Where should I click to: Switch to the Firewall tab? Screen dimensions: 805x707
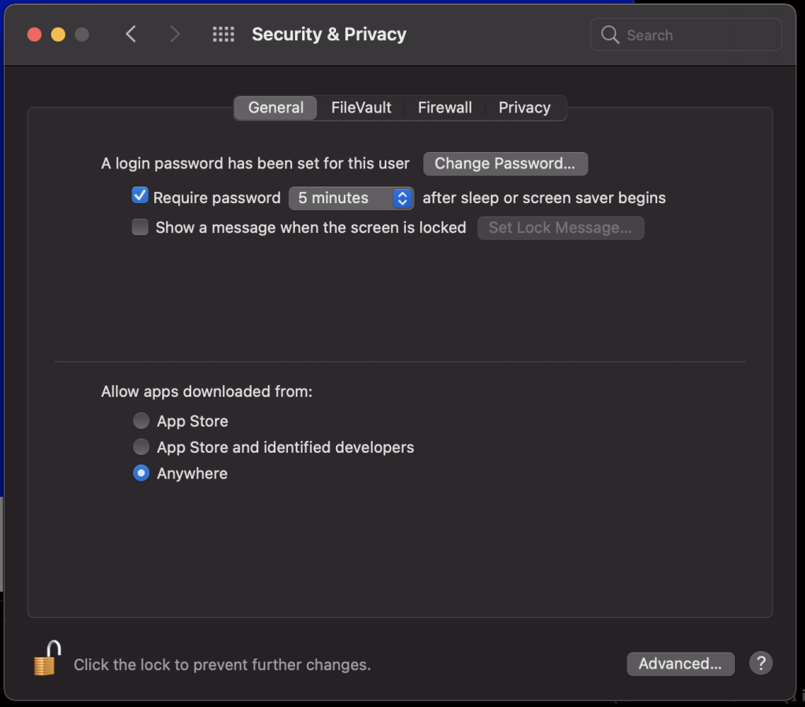(445, 108)
